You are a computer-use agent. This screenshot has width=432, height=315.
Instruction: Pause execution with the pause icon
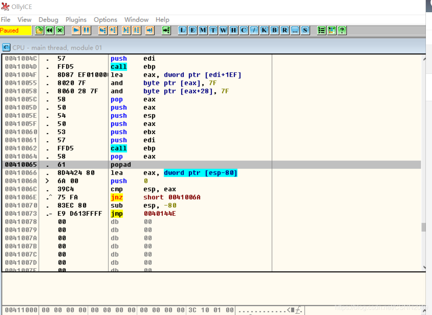[x=86, y=30]
